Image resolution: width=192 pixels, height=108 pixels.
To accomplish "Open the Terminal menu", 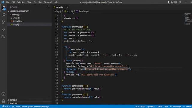I will click(x=48, y=2).
